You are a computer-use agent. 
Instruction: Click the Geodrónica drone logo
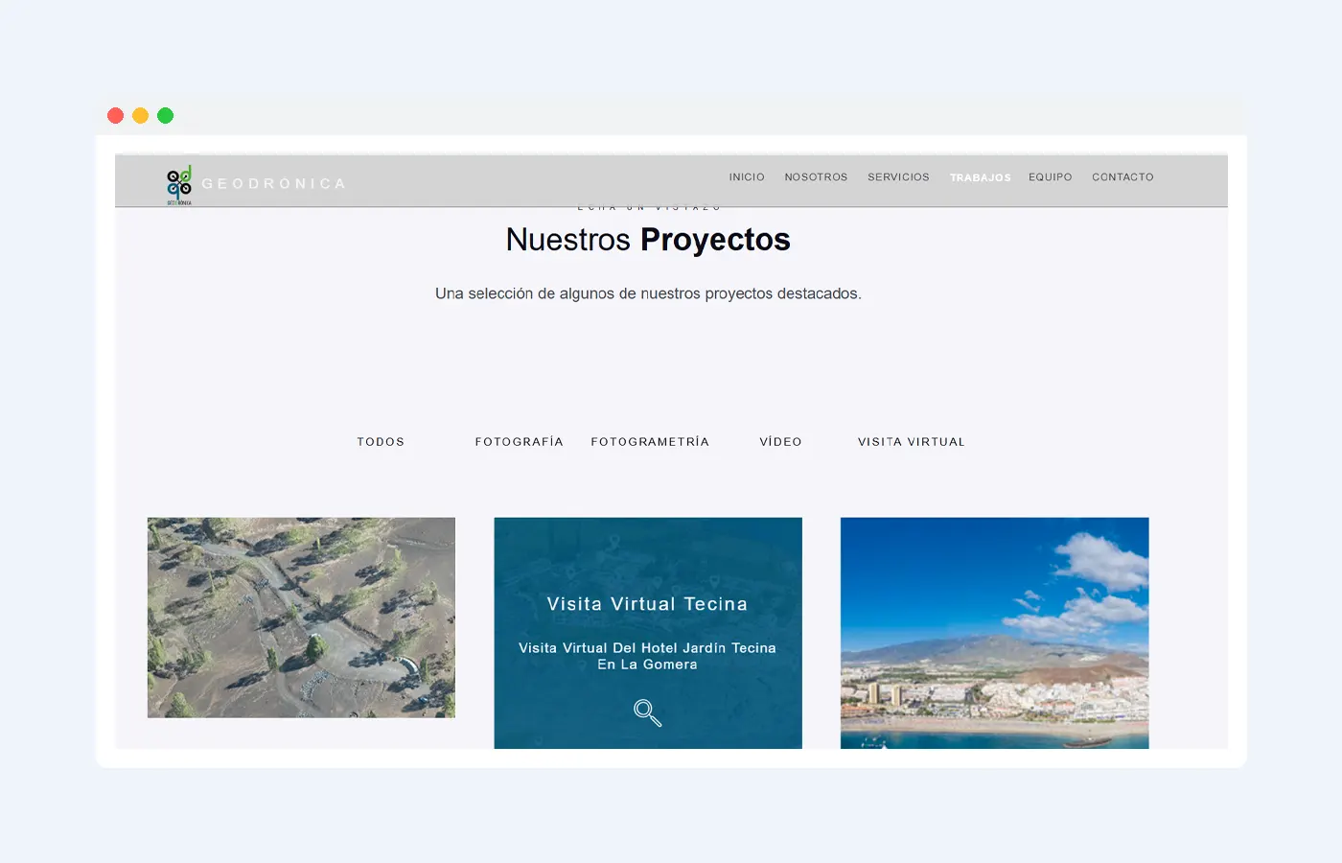(178, 184)
